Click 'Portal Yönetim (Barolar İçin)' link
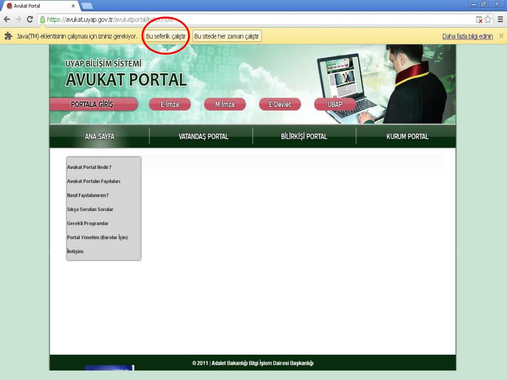The image size is (507, 380). pyautogui.click(x=97, y=237)
